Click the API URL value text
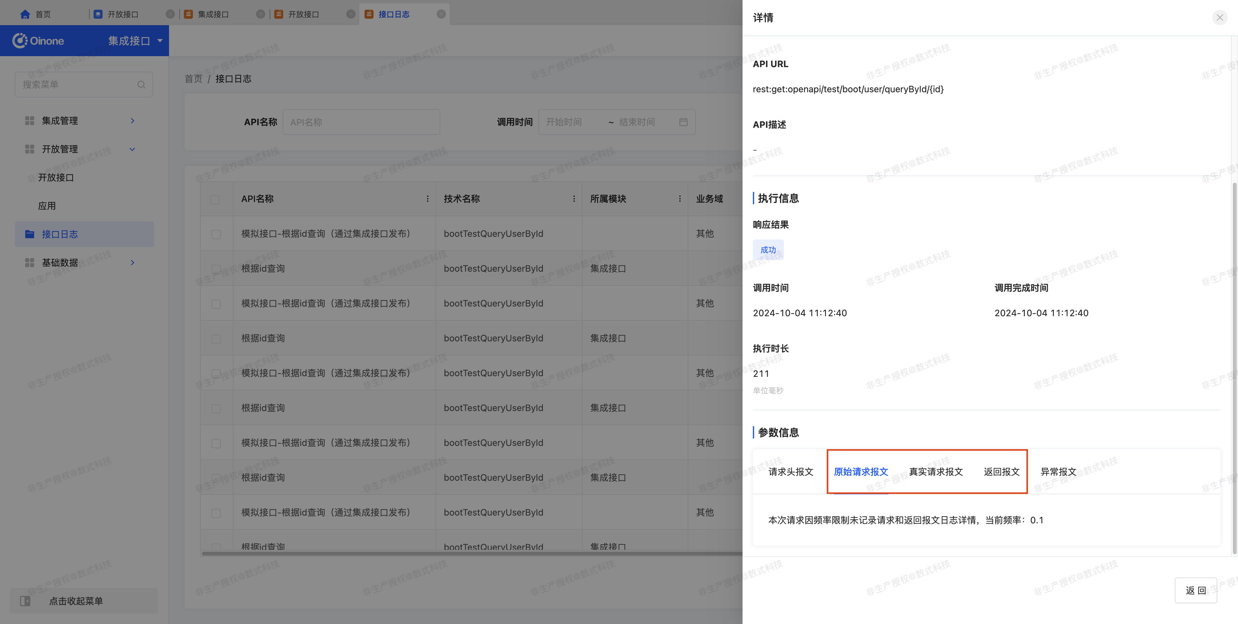This screenshot has width=1238, height=624. (x=848, y=89)
